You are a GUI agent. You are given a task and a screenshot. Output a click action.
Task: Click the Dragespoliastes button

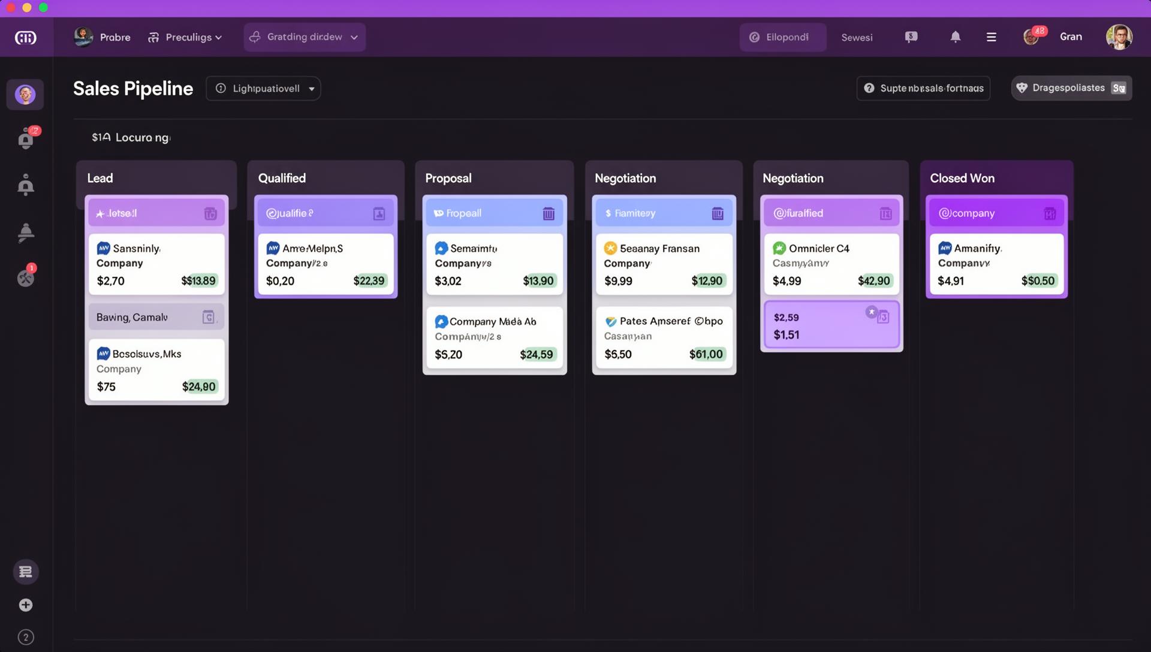click(x=1071, y=88)
